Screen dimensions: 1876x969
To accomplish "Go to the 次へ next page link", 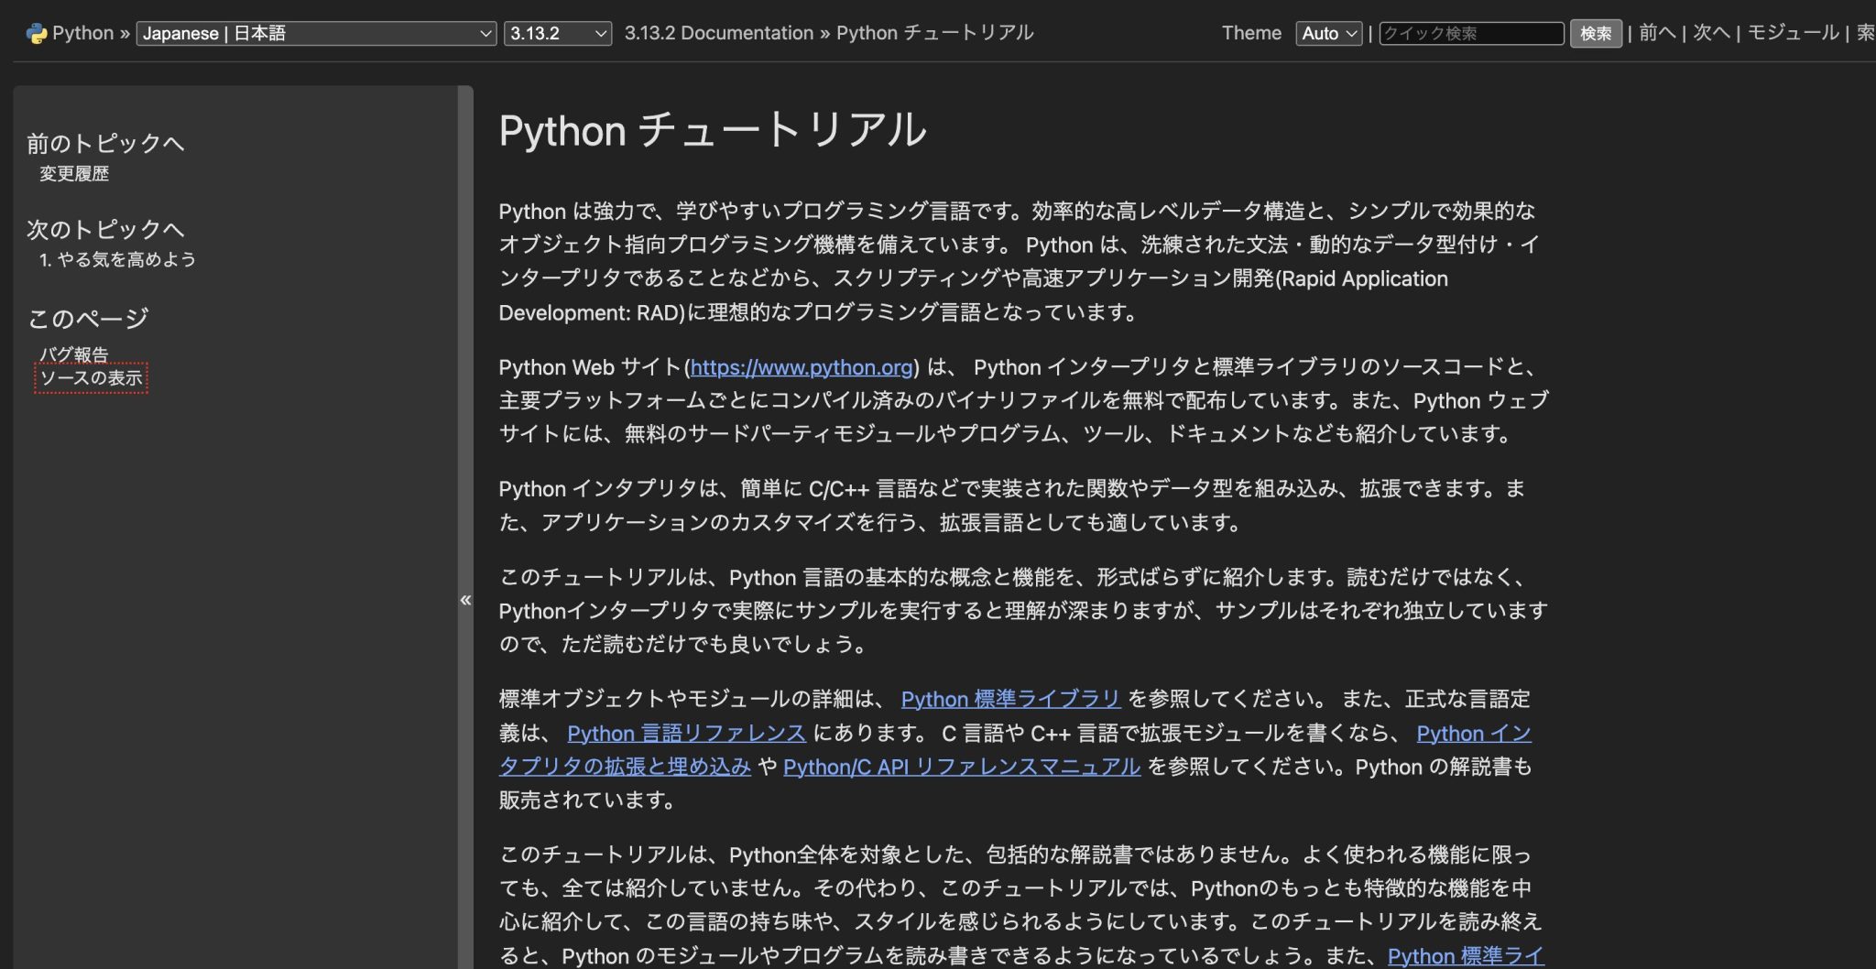I will (1710, 33).
